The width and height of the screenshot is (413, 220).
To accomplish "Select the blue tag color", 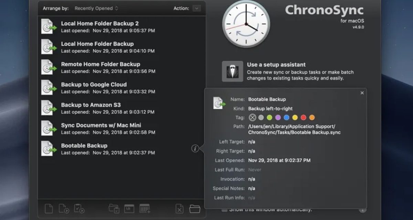I will [x=286, y=118].
